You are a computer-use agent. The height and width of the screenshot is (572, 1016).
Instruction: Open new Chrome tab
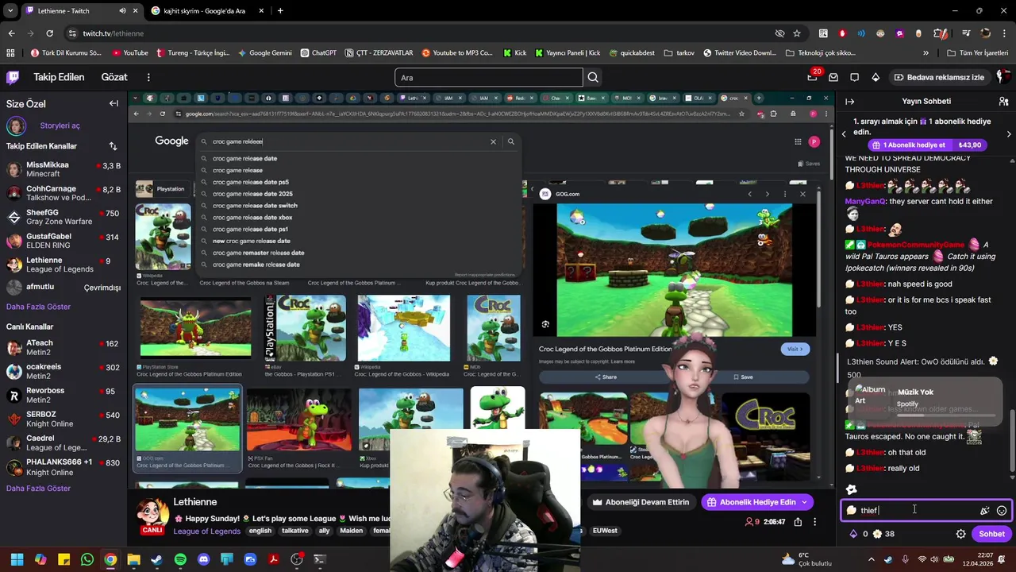(280, 11)
